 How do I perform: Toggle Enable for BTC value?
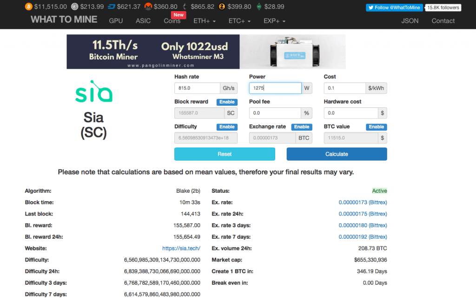(376, 127)
